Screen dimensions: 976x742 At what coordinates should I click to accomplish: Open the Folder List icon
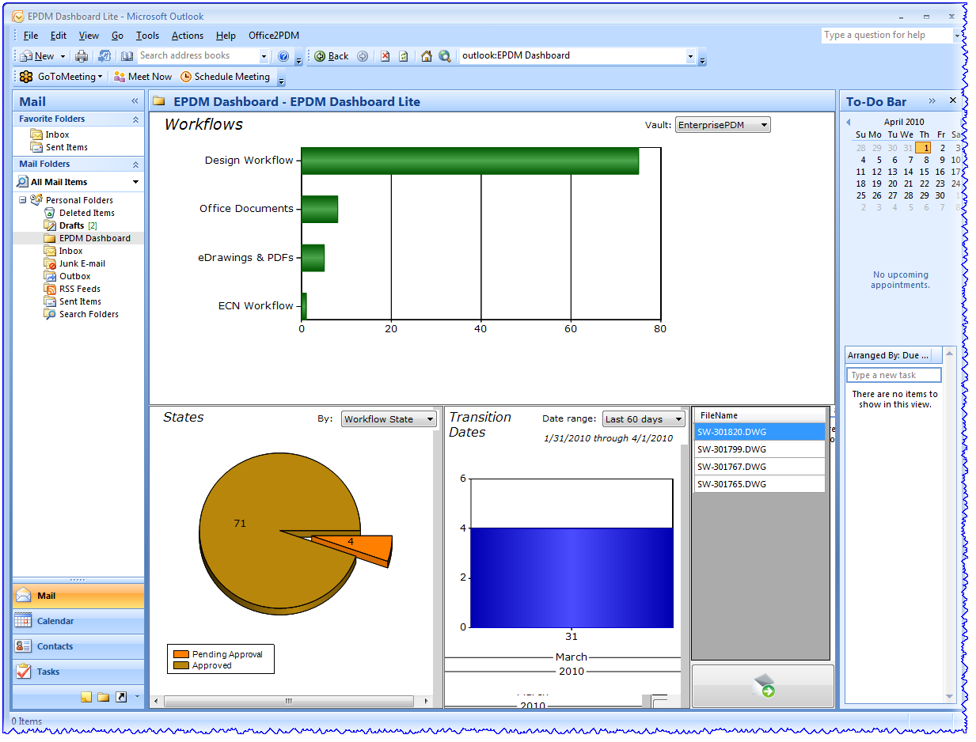(x=104, y=697)
